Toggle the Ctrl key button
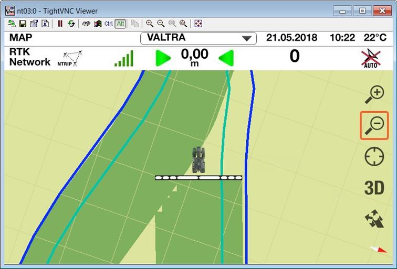This screenshot has width=397, height=269. pos(109,24)
